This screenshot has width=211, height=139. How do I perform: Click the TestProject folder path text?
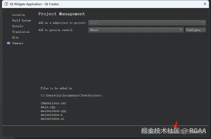click(x=71, y=95)
